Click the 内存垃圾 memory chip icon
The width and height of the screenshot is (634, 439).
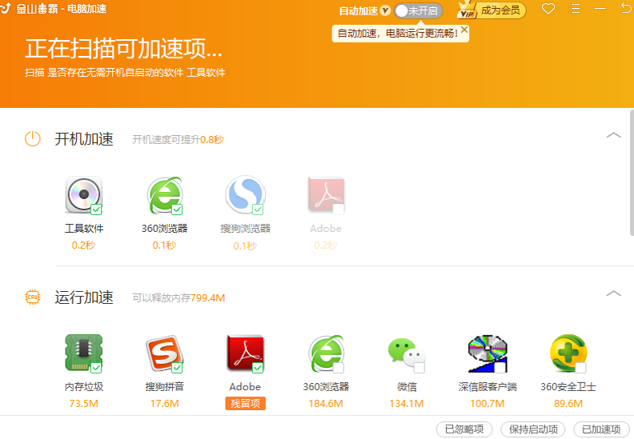(x=84, y=353)
